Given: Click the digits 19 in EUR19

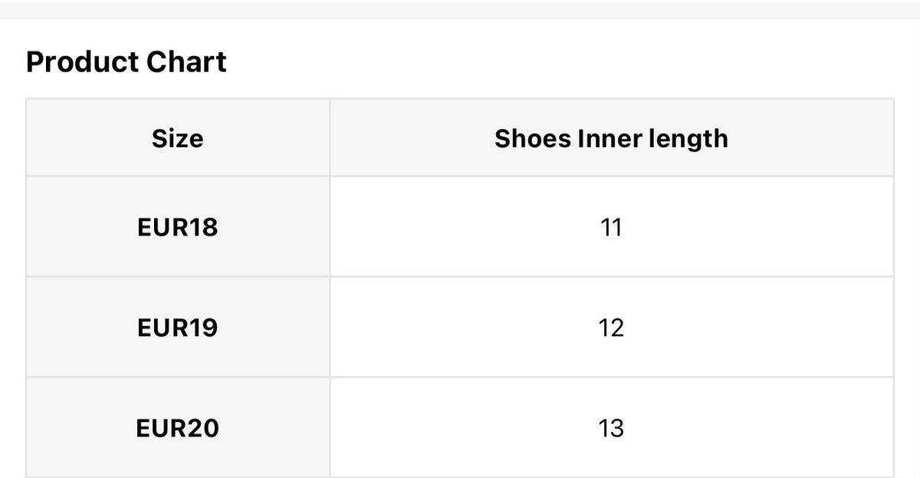Looking at the screenshot, I should point(203,328).
